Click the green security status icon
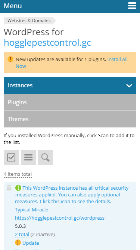The height and width of the screenshot is (250, 140). (x=18, y=188)
